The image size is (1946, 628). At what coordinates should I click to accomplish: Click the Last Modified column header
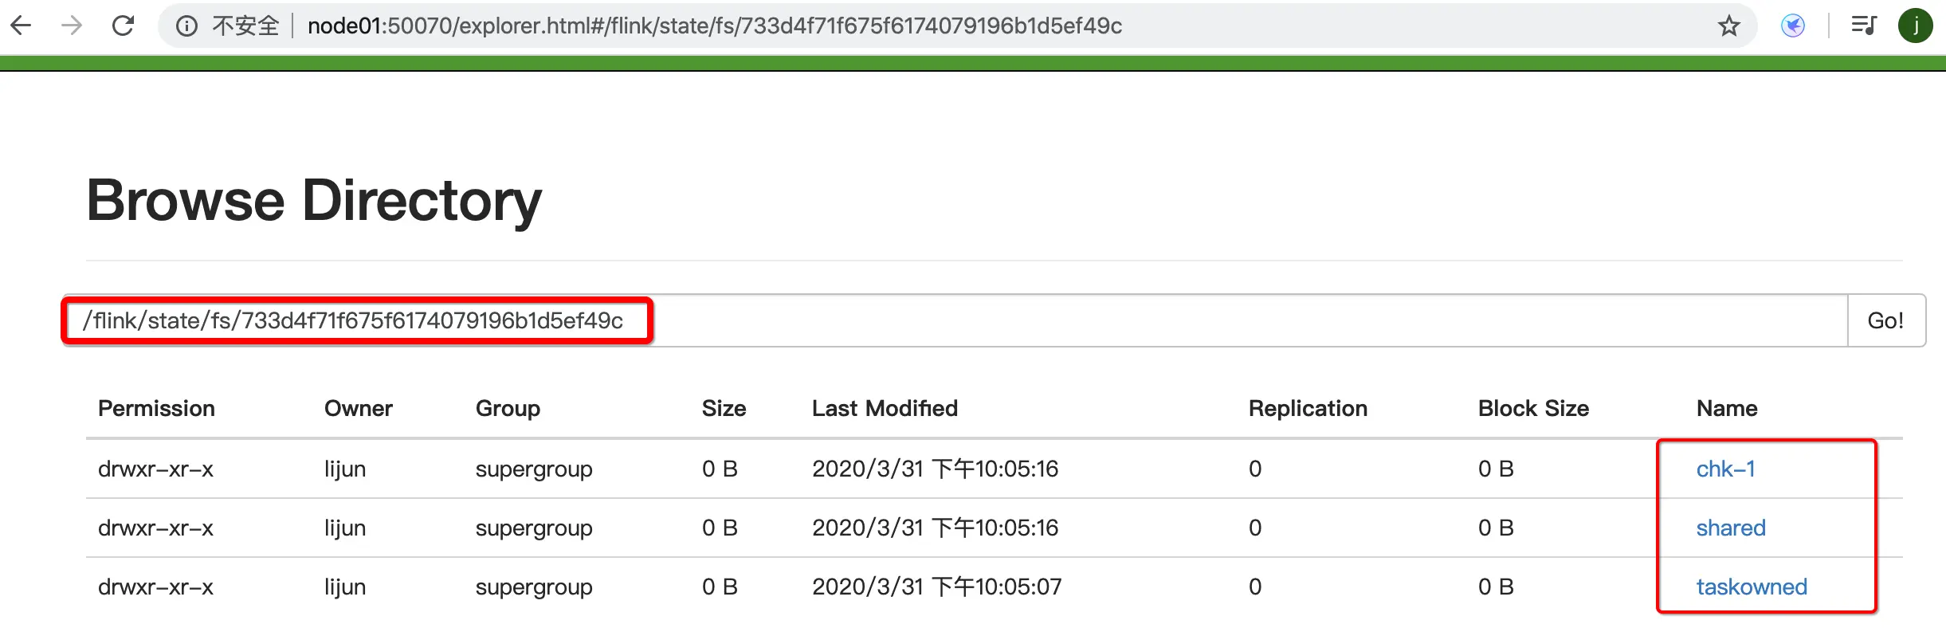(885, 408)
